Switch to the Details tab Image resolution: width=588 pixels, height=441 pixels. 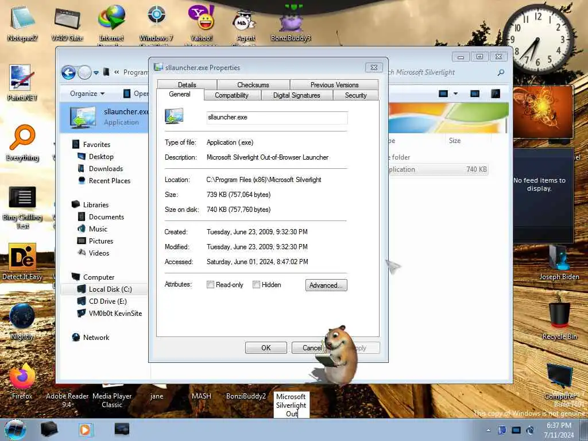[187, 85]
